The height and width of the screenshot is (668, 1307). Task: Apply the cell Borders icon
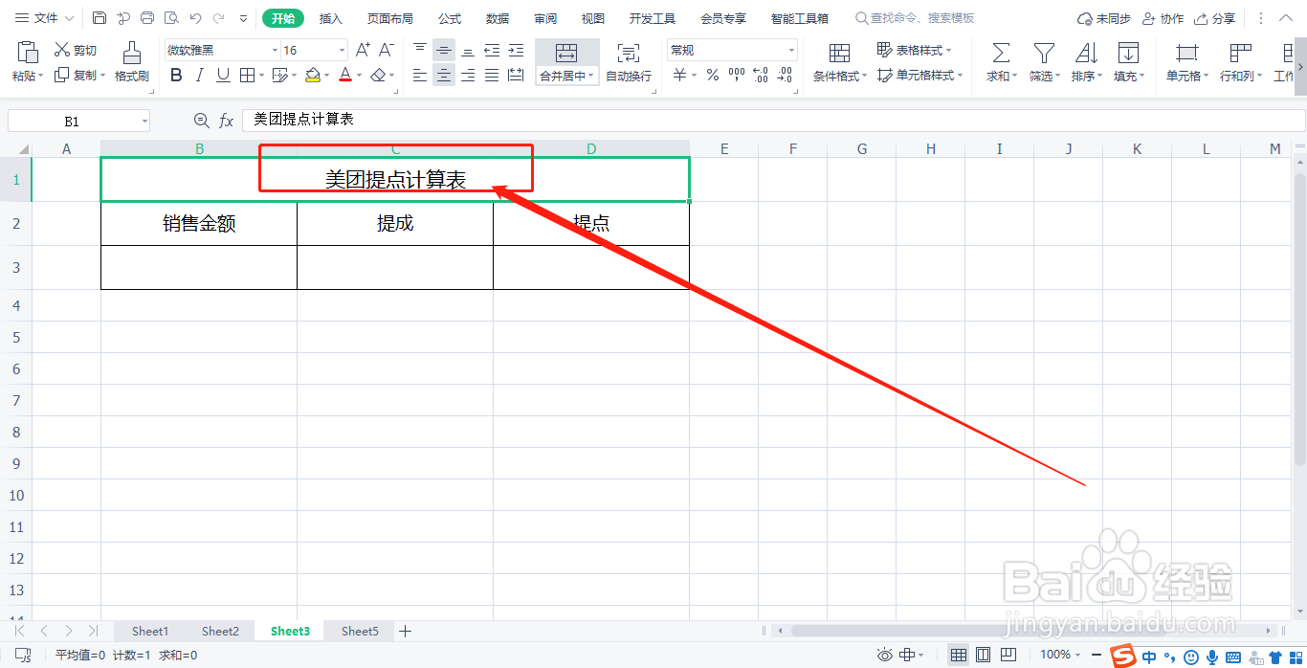[247, 75]
